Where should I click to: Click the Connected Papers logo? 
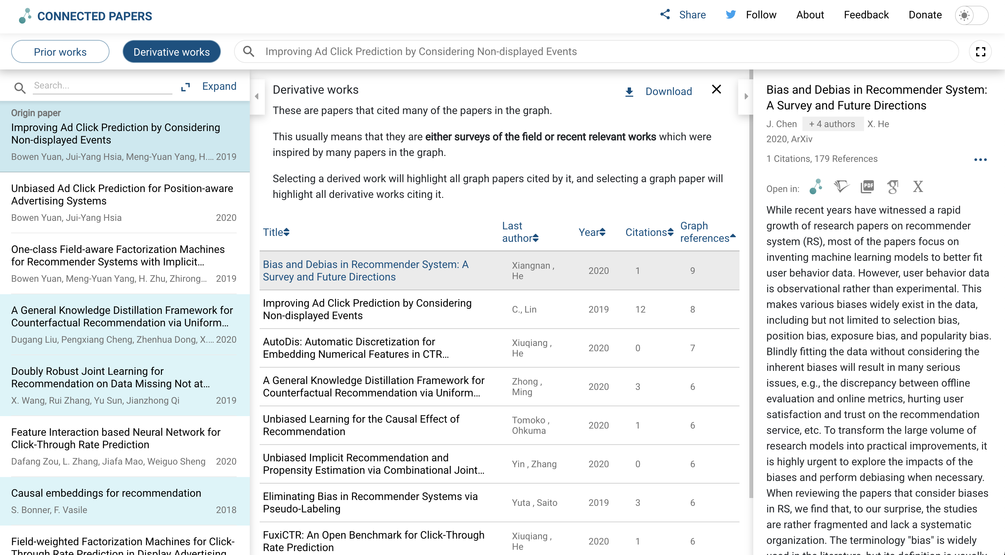click(25, 16)
